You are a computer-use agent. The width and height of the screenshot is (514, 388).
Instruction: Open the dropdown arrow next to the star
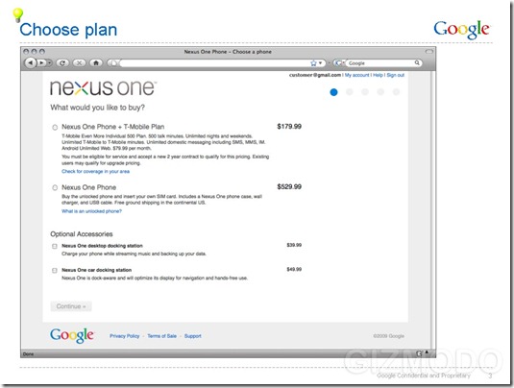320,63
